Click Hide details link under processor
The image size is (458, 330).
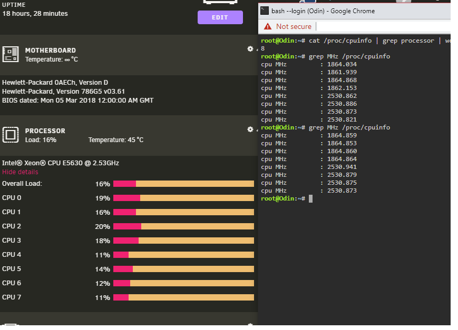[x=20, y=172]
